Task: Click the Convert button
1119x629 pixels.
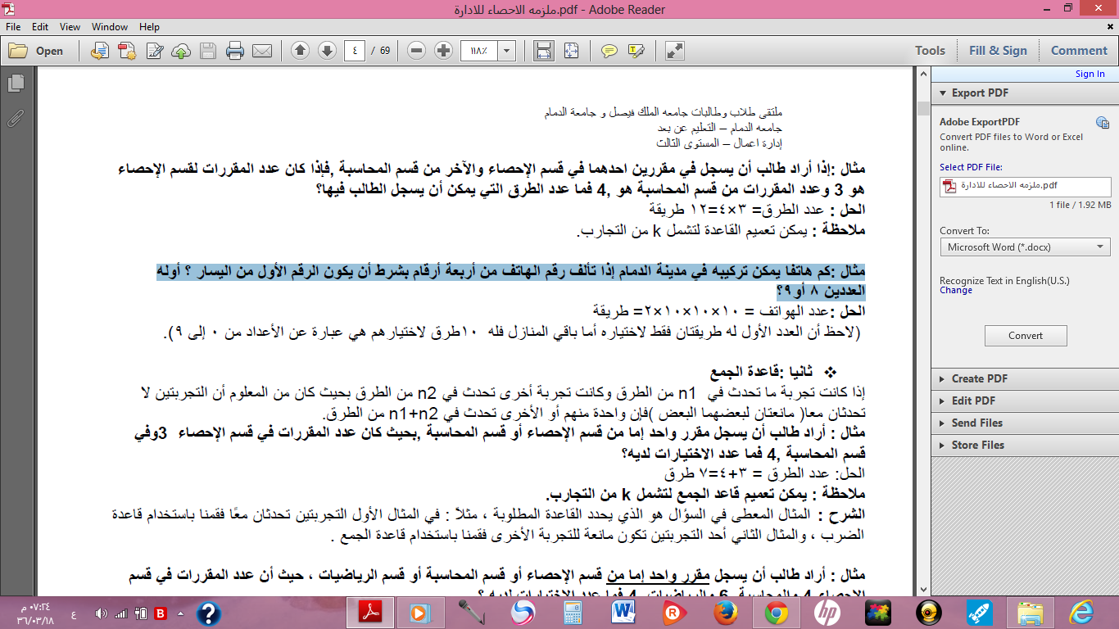Action: (1026, 335)
